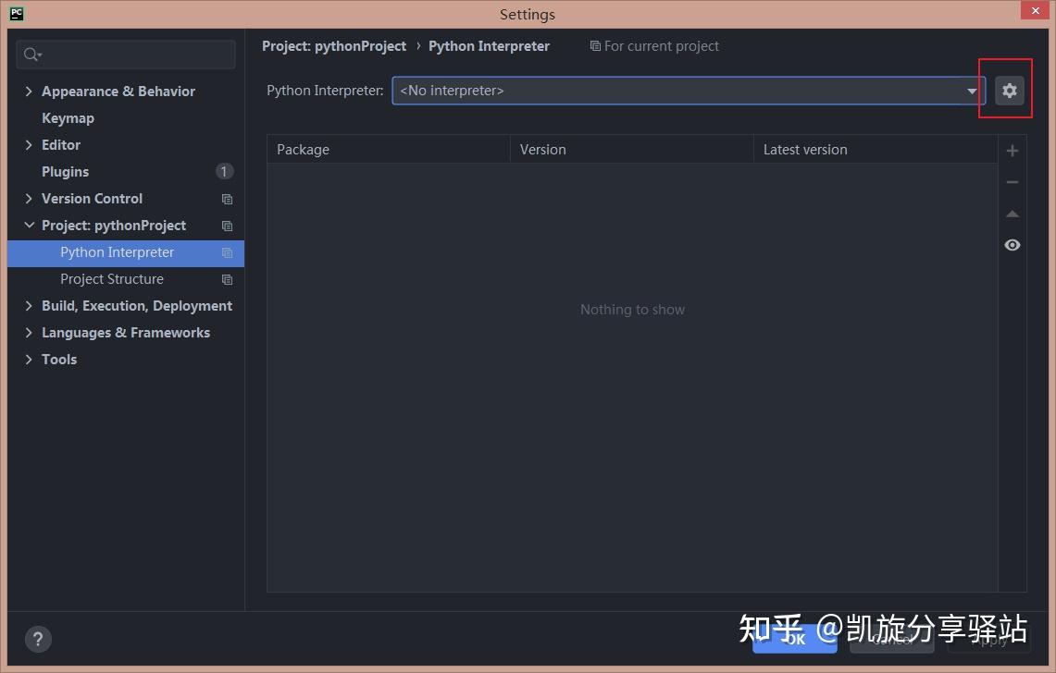This screenshot has height=673, width=1056.
Task: Open the Plugins settings page
Action: pyautogui.click(x=66, y=172)
